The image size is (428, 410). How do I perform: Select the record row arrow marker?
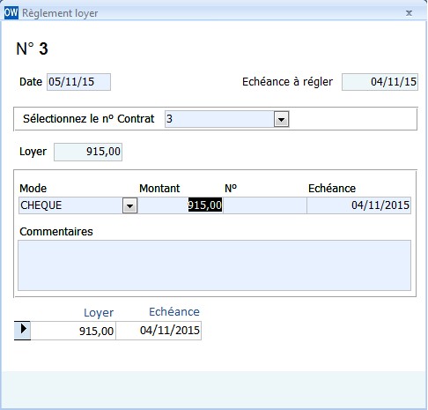23,331
